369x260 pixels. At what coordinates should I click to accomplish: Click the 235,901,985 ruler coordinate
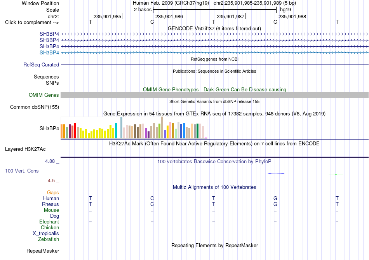[x=107, y=16]
